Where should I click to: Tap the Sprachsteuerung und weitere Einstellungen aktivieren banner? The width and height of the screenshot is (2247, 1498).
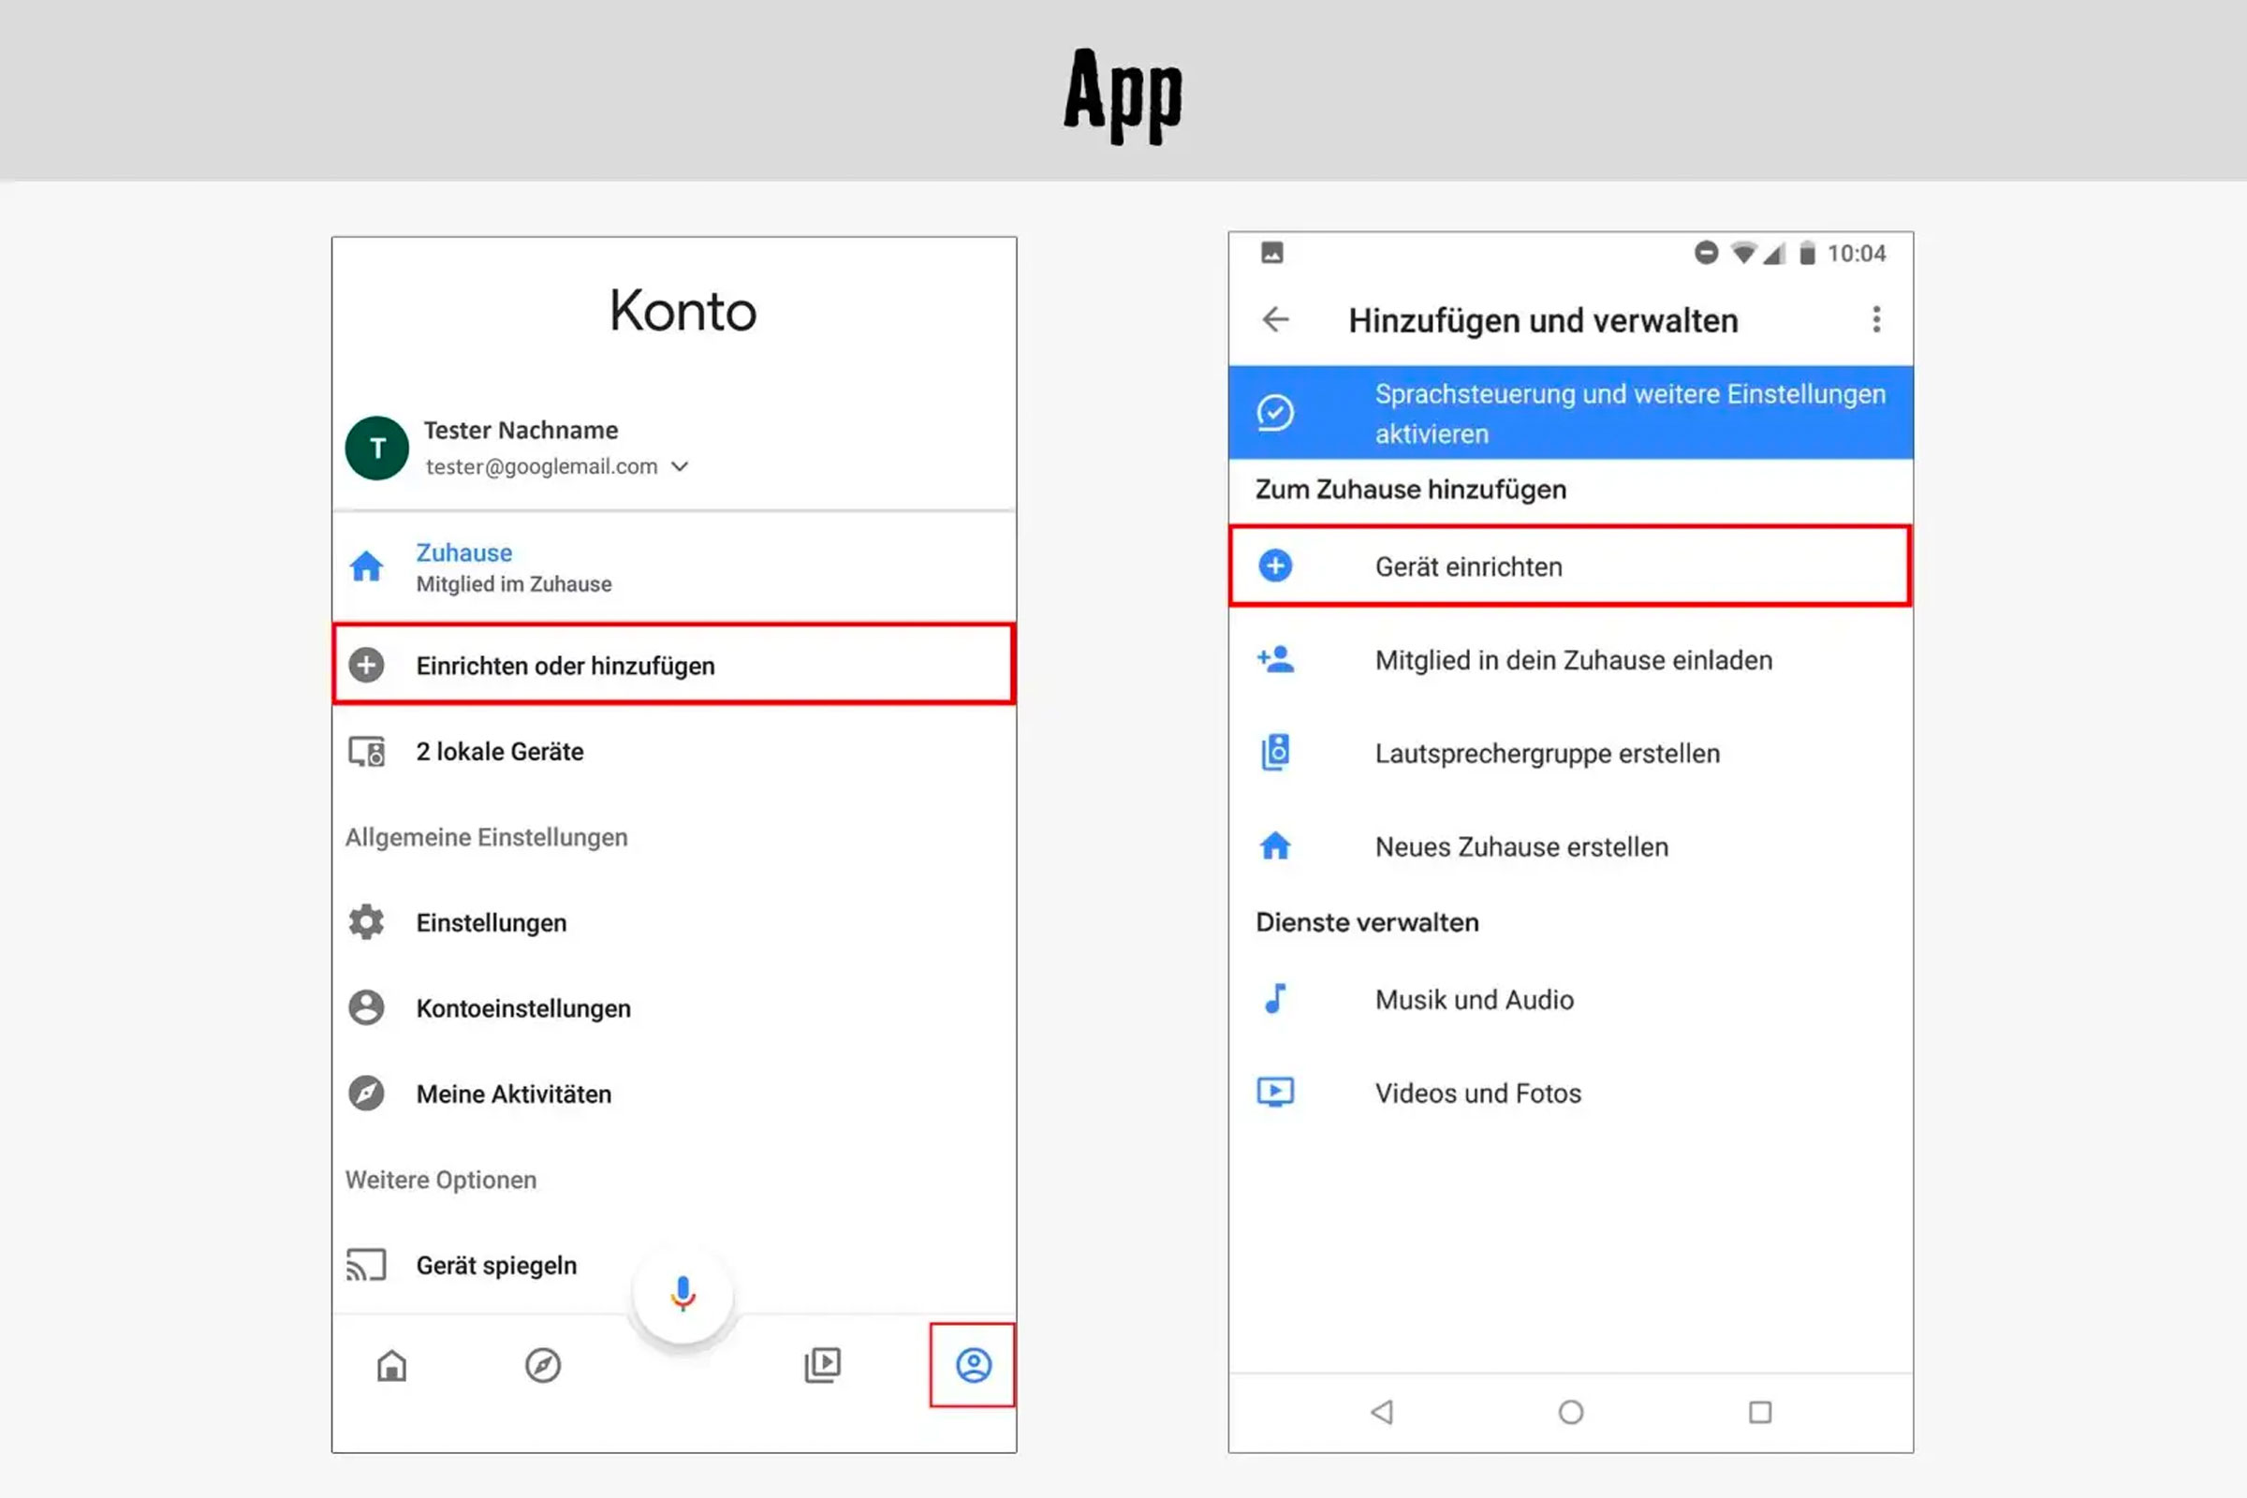1571,413
